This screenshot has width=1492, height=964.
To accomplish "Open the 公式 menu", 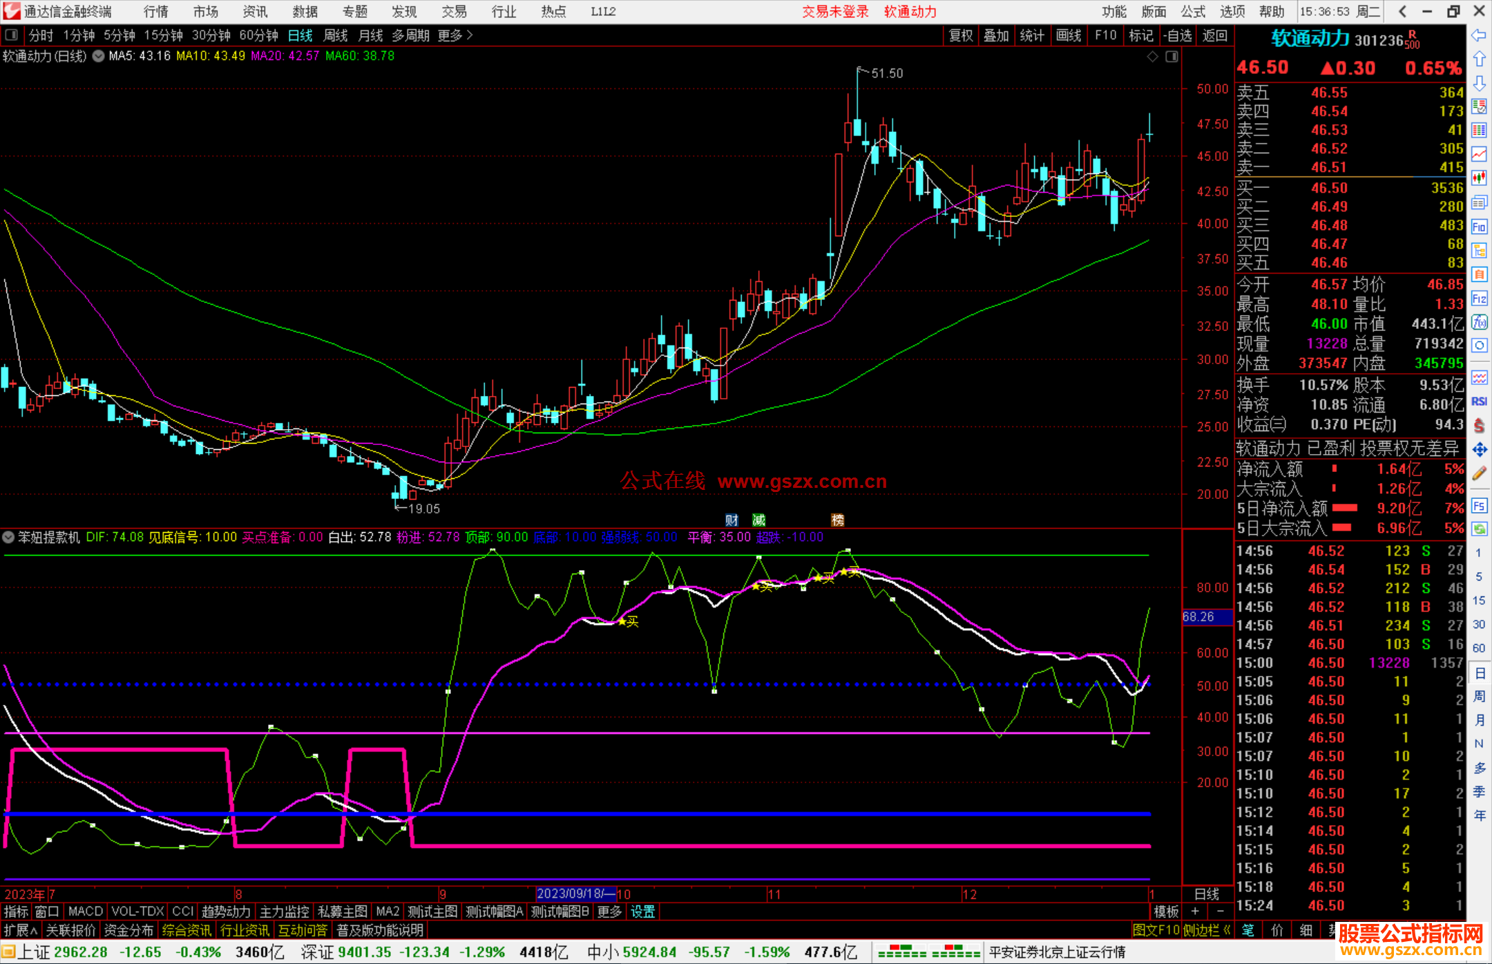I will click(x=1193, y=12).
